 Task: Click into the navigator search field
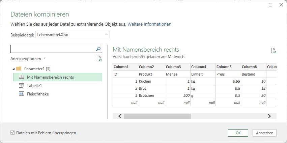click(53, 49)
